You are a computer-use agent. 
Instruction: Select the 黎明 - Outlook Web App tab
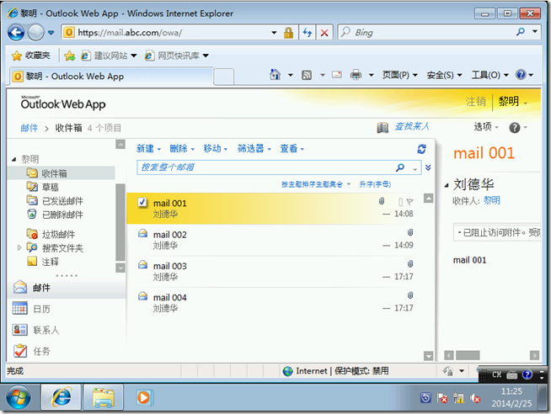(111, 76)
